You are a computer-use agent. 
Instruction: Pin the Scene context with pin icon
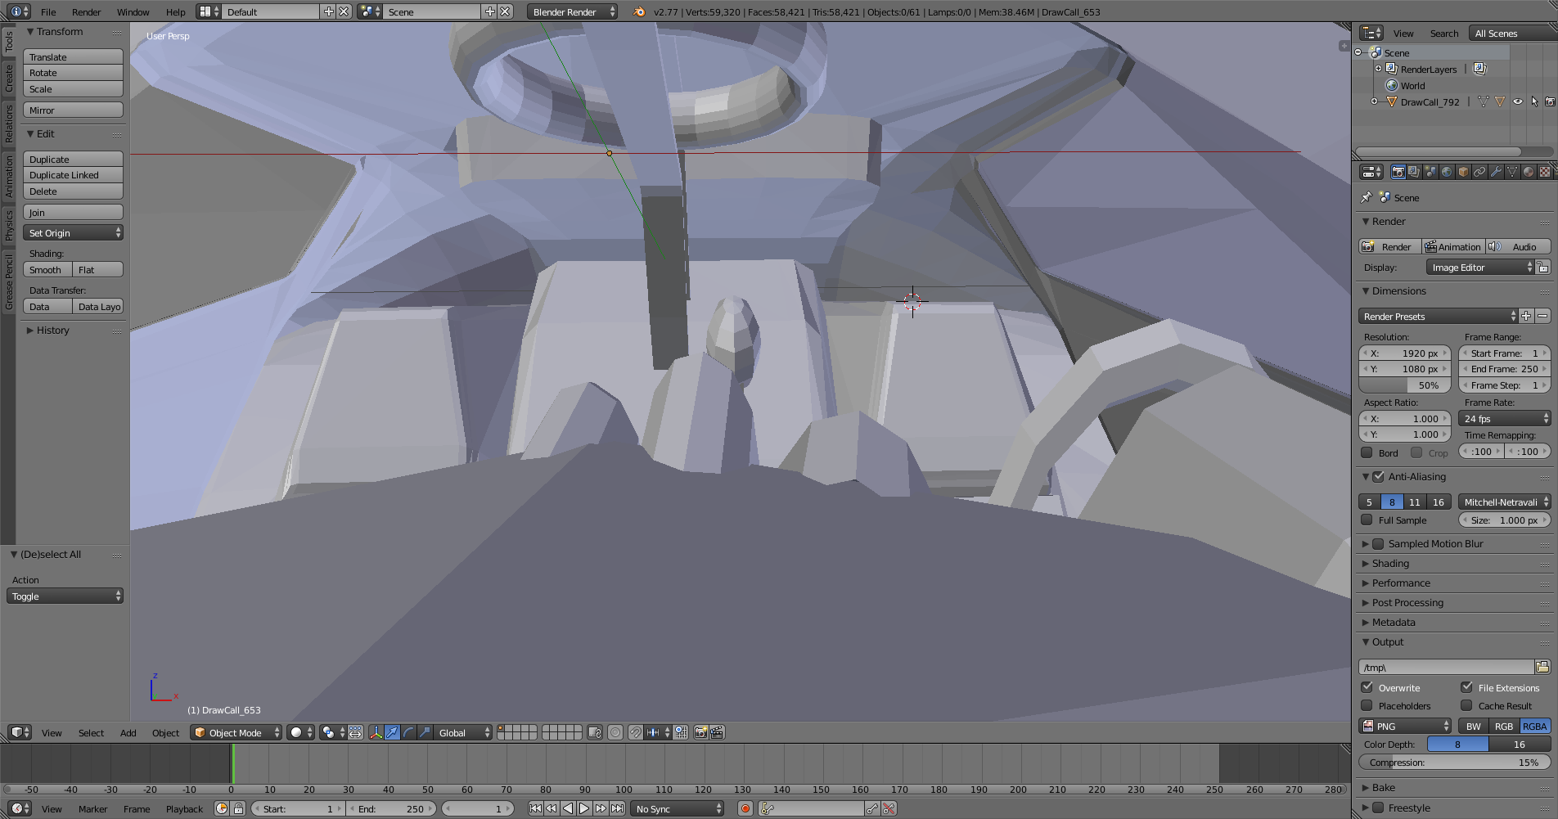click(1366, 197)
